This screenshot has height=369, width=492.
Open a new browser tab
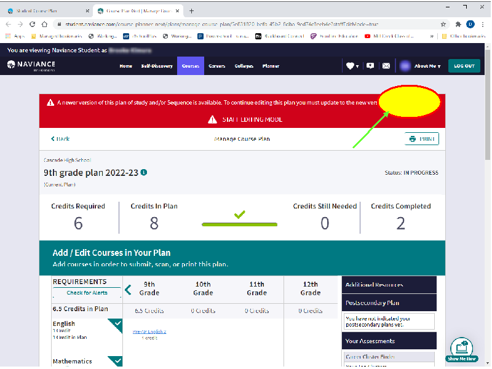point(191,11)
